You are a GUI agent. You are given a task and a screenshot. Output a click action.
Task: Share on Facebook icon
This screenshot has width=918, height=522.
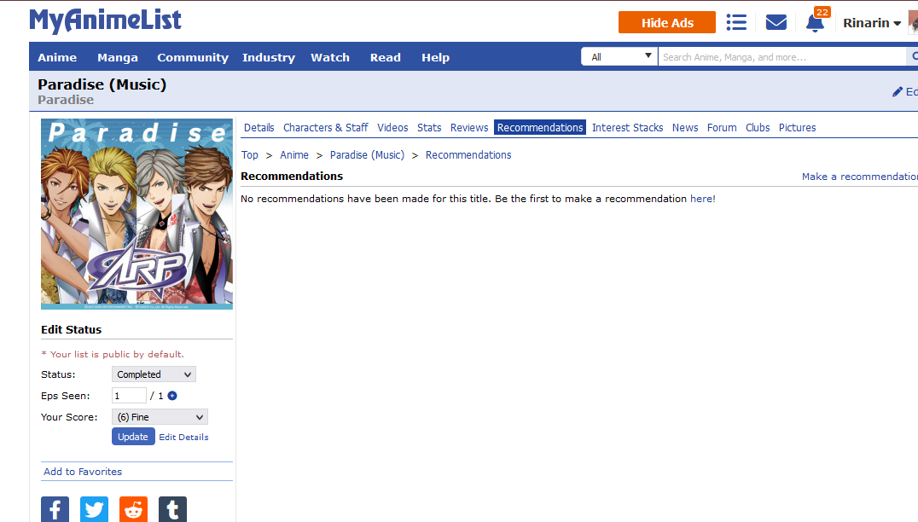click(x=55, y=510)
